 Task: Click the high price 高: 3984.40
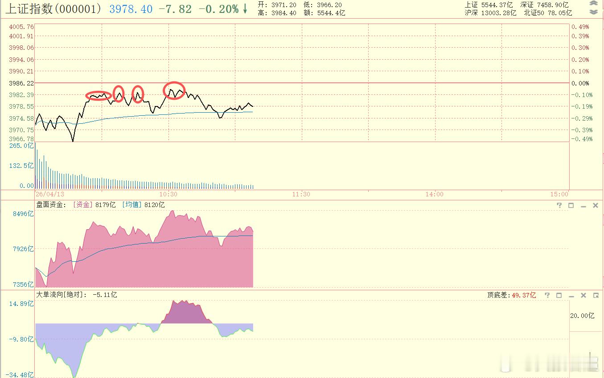(x=277, y=12)
